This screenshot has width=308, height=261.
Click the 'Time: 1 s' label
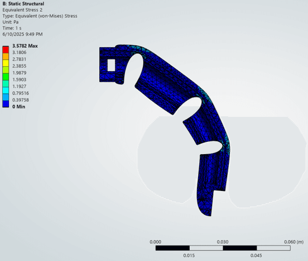pyautogui.click(x=12, y=28)
